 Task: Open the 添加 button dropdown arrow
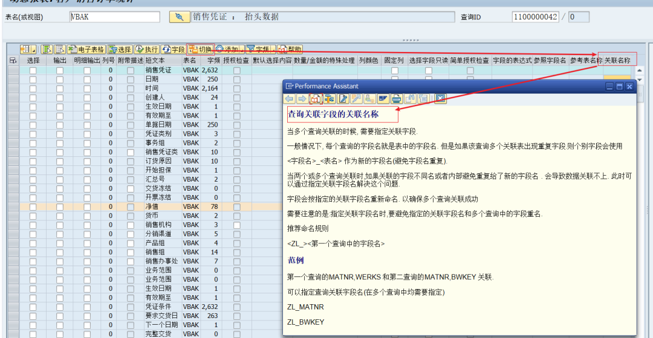(x=242, y=49)
